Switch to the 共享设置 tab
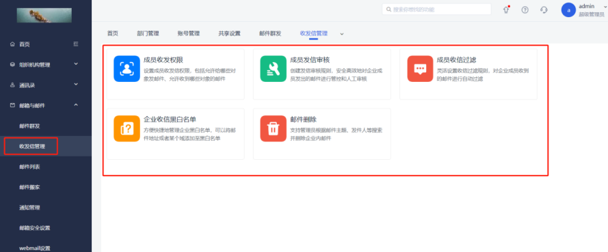Viewport: 608px width, 252px height. [x=229, y=33]
